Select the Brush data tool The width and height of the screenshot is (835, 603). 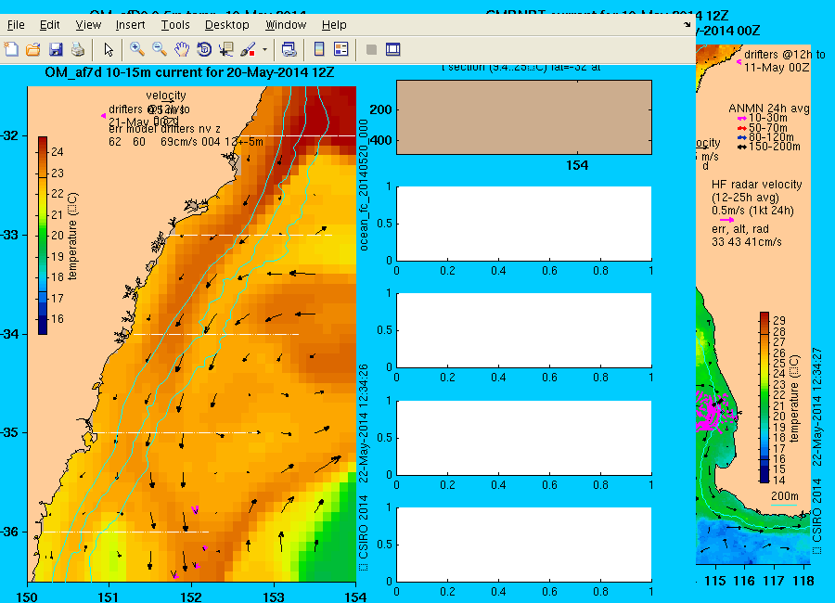pyautogui.click(x=248, y=49)
